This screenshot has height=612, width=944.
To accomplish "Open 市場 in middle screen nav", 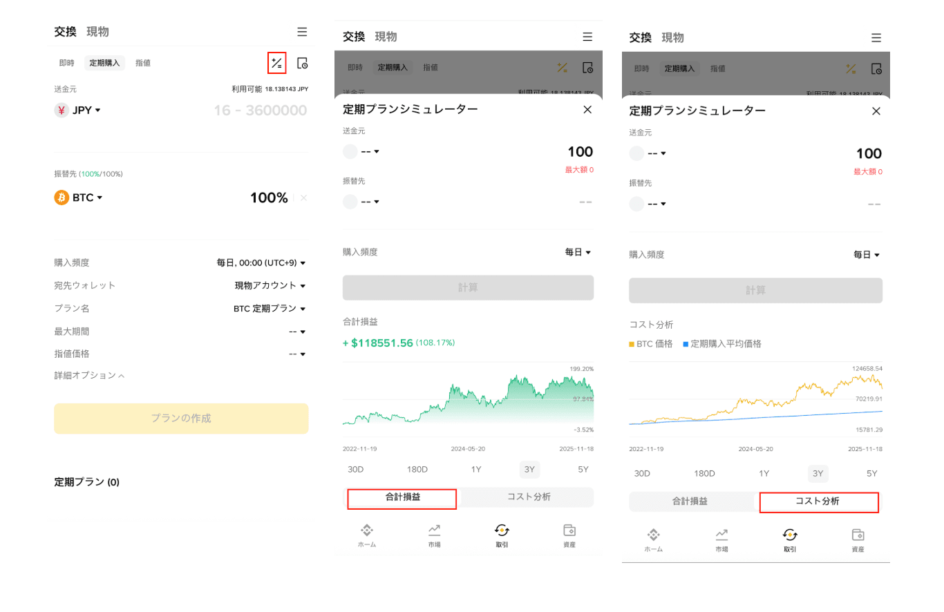I will (434, 535).
